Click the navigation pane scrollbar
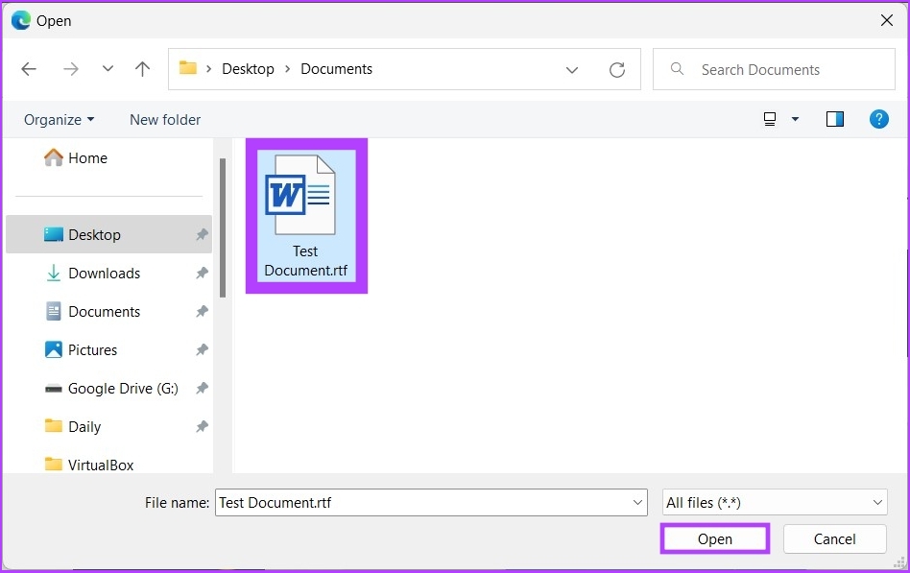This screenshot has height=573, width=910. point(223,228)
